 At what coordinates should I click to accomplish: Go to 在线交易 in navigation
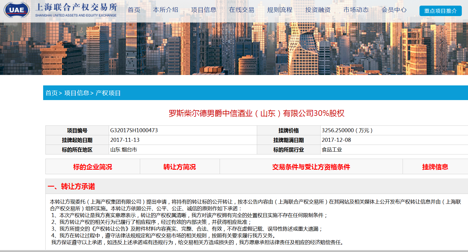pos(242,10)
